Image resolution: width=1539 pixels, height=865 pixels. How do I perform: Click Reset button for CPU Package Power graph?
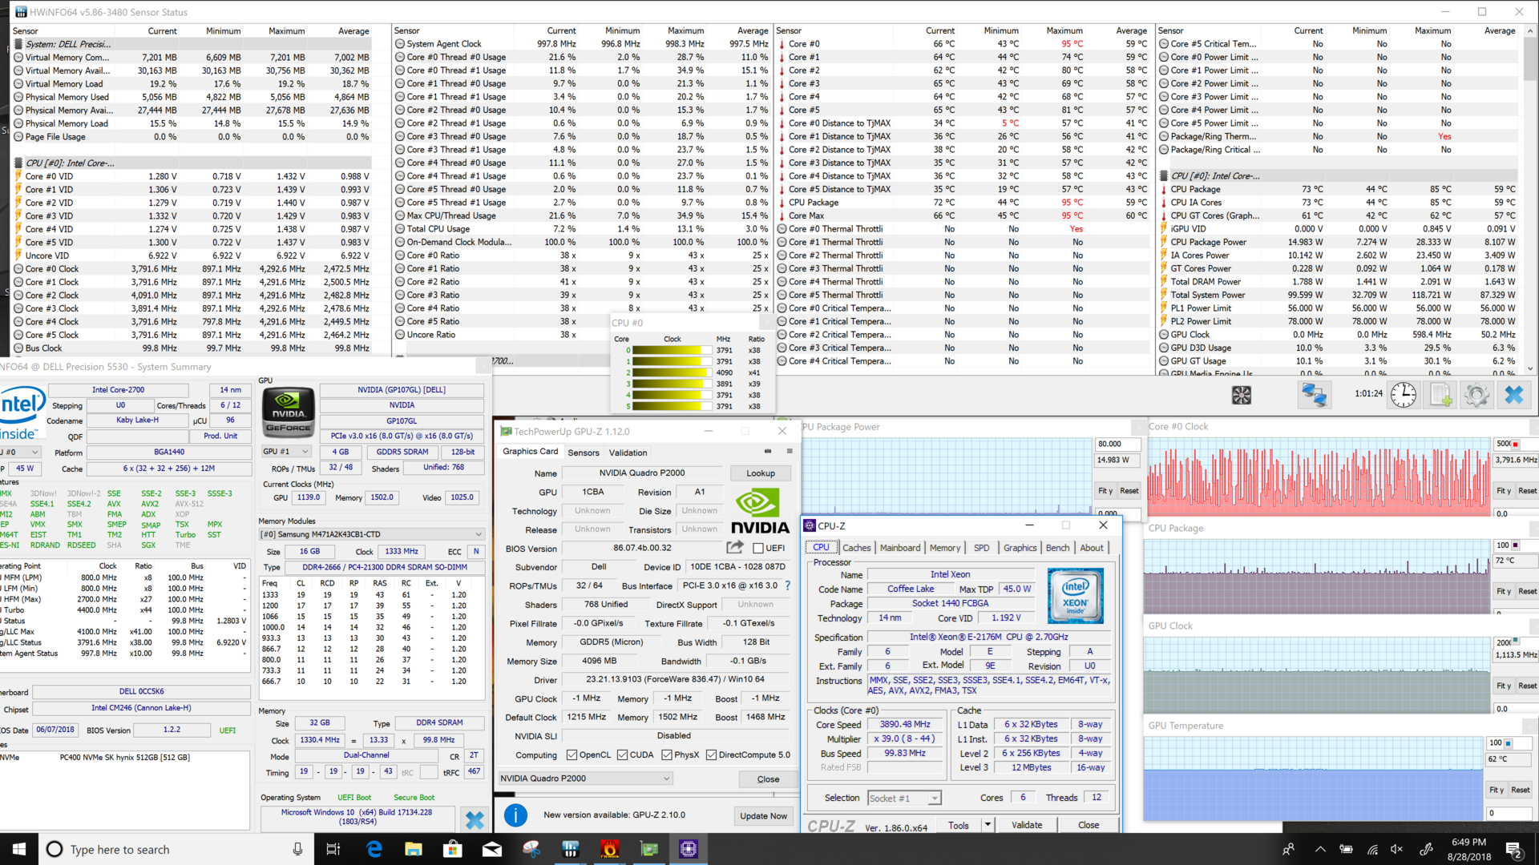(1129, 491)
